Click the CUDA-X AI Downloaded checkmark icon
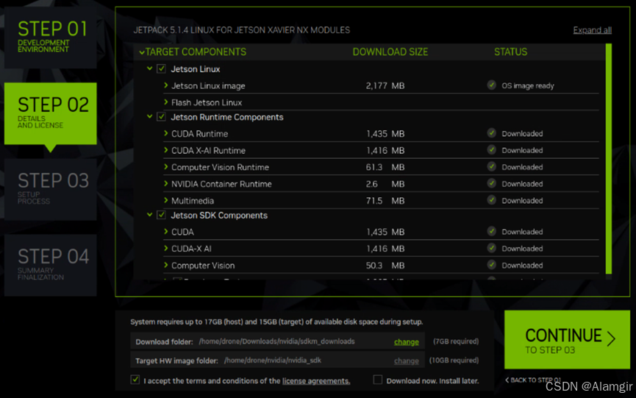The height and width of the screenshot is (398, 636). pos(491,248)
